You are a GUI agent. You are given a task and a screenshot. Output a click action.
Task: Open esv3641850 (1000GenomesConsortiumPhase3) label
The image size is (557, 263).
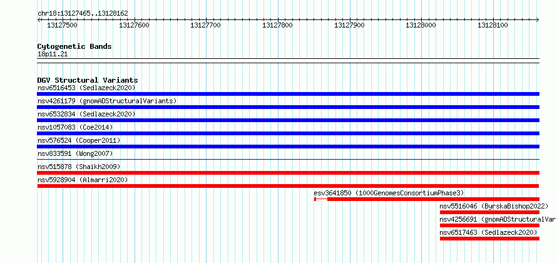(389, 193)
